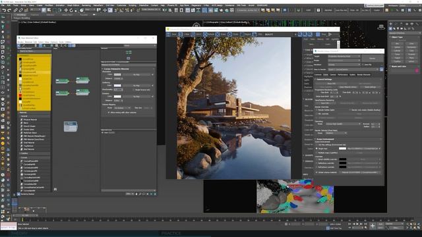Select Use Max settings radio button
422x237 pixels.
point(316,145)
